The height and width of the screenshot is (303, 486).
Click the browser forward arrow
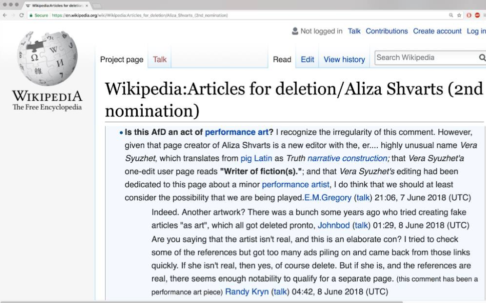[13, 15]
